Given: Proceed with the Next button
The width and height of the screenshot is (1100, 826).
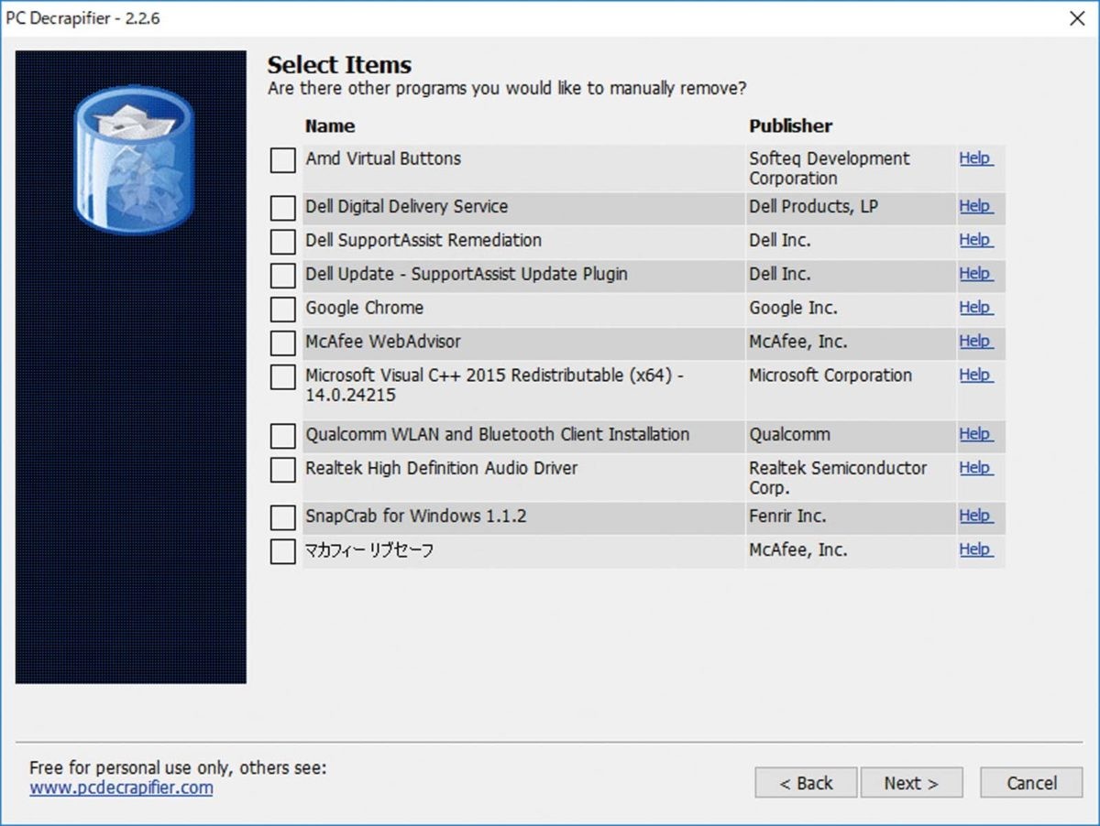Looking at the screenshot, I should click(911, 783).
